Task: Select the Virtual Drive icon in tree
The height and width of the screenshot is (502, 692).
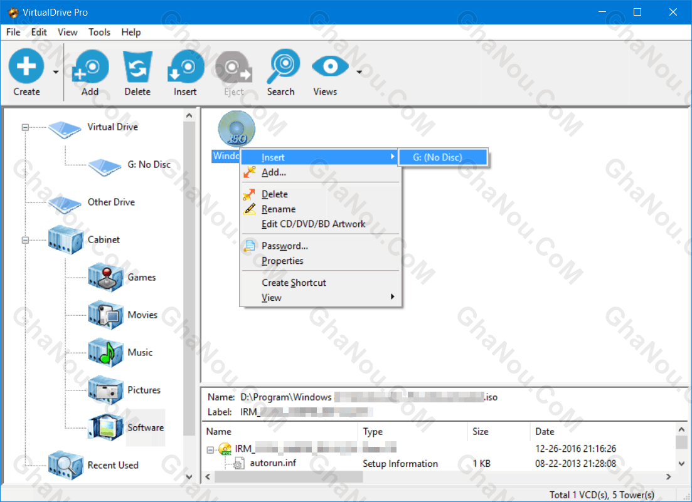Action: [x=65, y=128]
